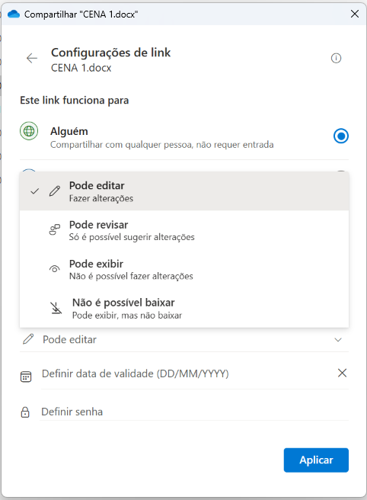
Task: Choose Pode editar from the permission menu
Action: [184, 191]
